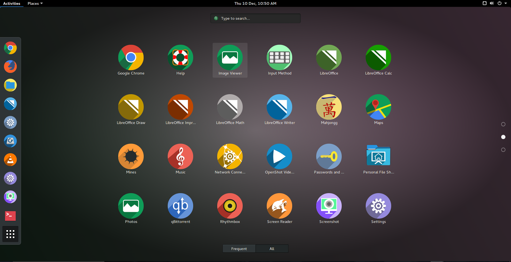Click the blue-gray gear icon in the dock
Screen dimensions: 511x262
(10, 123)
